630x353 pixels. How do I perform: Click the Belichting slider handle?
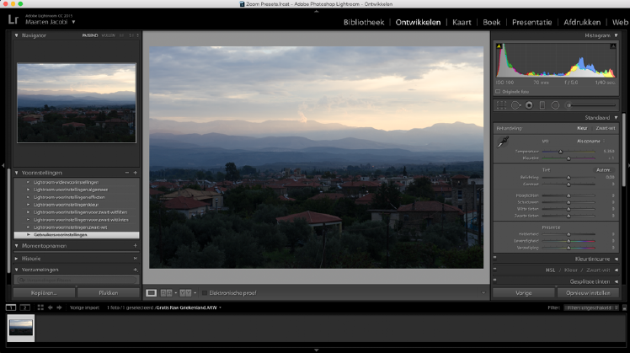[x=569, y=177]
